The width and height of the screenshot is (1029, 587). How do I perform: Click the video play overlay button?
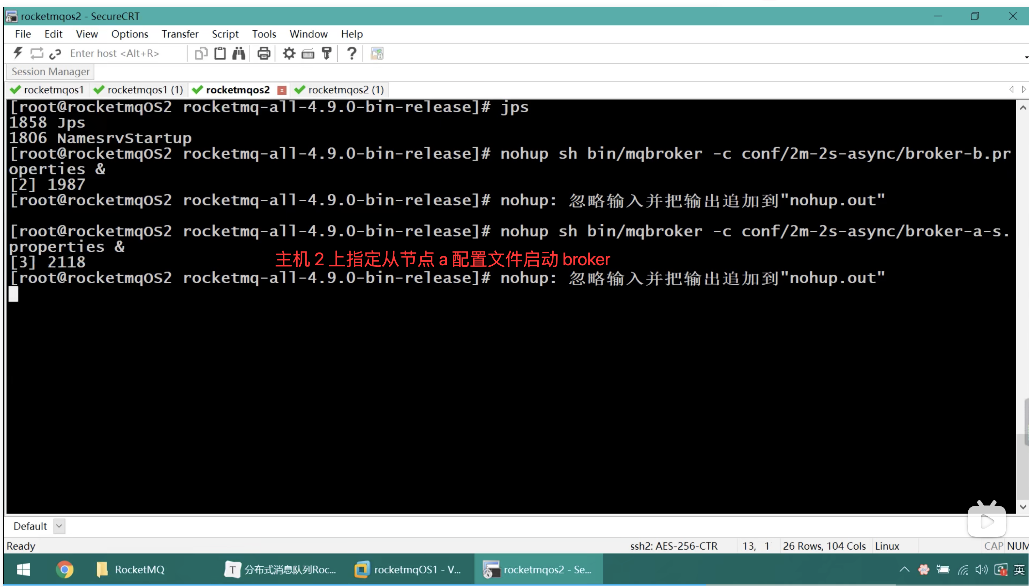pyautogui.click(x=986, y=521)
